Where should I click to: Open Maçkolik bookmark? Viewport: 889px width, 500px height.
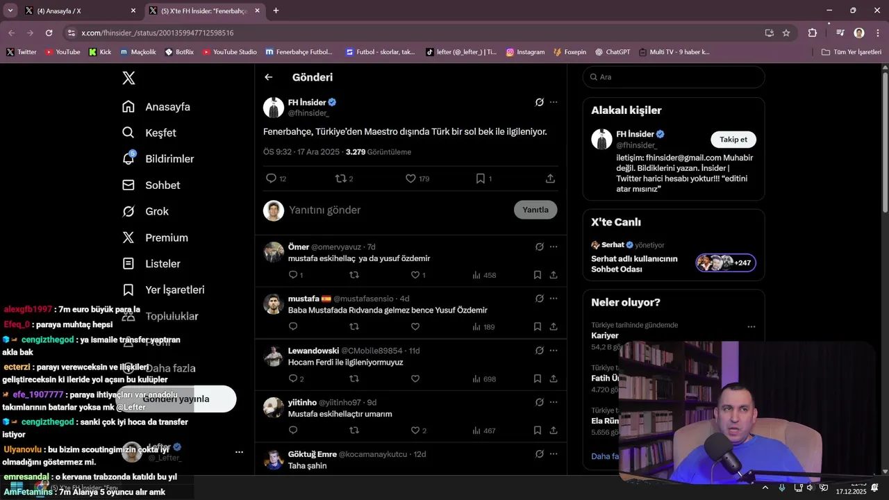[138, 52]
